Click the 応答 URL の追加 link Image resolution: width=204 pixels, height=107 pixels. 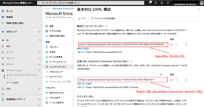coord(84,84)
